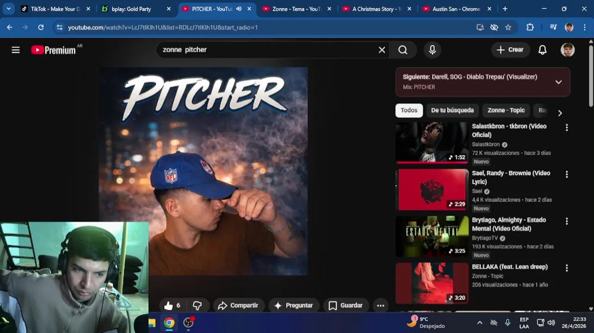Viewport: 594px width, 333px height.
Task: Close the TikTok tab
Action: click(x=88, y=9)
